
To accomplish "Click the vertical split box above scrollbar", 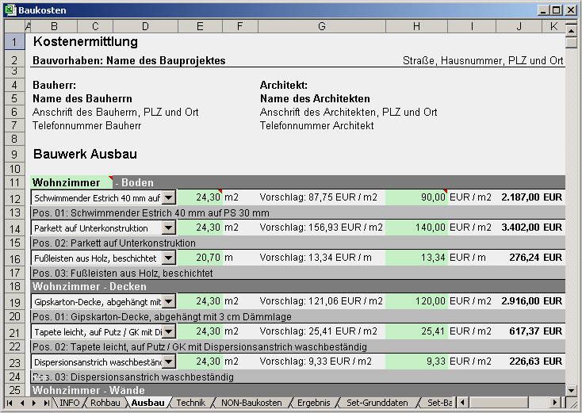I will pyautogui.click(x=571, y=24).
